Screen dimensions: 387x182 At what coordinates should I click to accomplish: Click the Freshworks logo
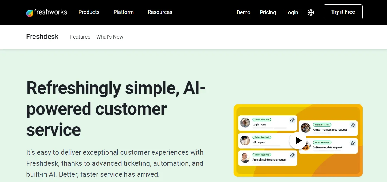point(46,12)
